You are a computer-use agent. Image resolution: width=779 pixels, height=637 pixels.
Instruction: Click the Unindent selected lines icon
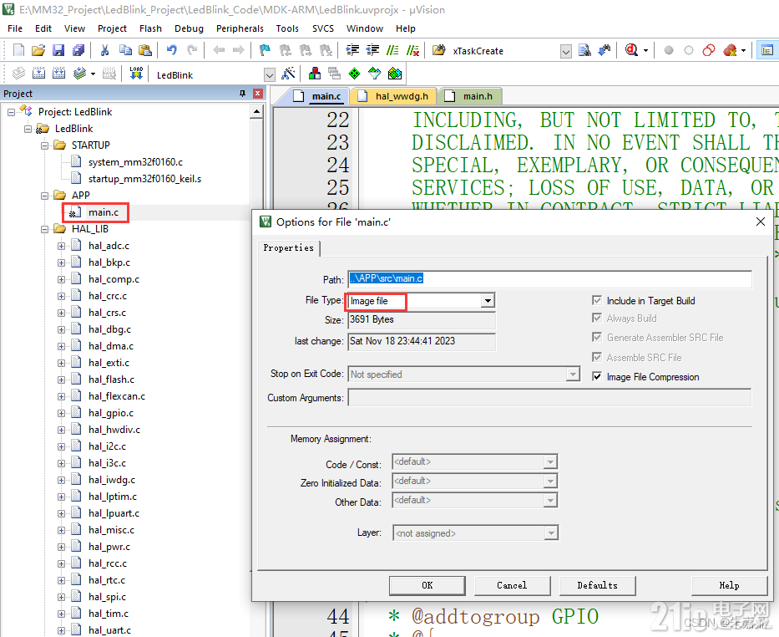pyautogui.click(x=372, y=50)
